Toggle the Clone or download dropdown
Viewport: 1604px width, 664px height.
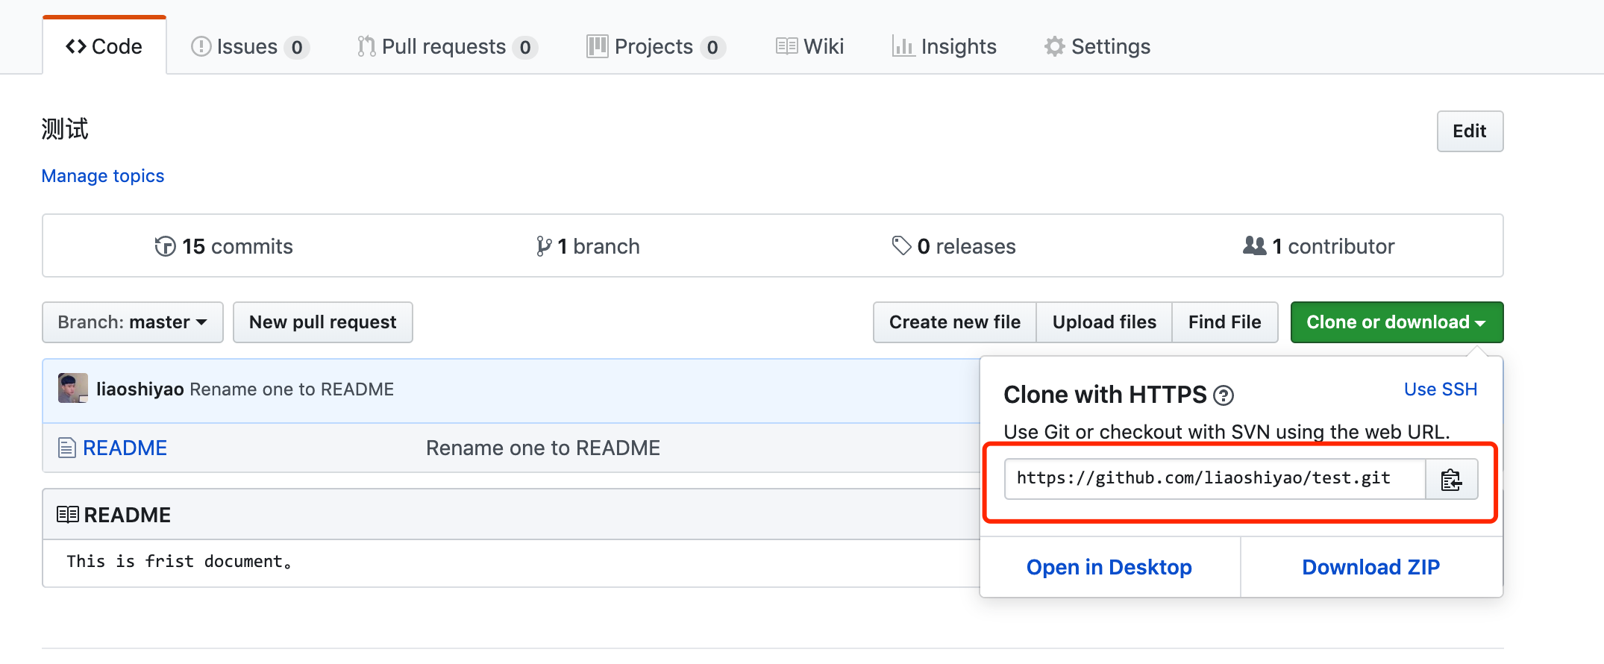(1397, 322)
